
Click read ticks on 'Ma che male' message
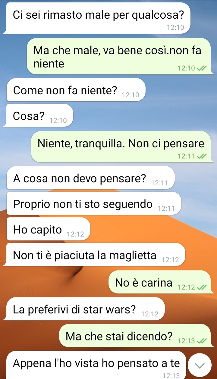tap(202, 68)
